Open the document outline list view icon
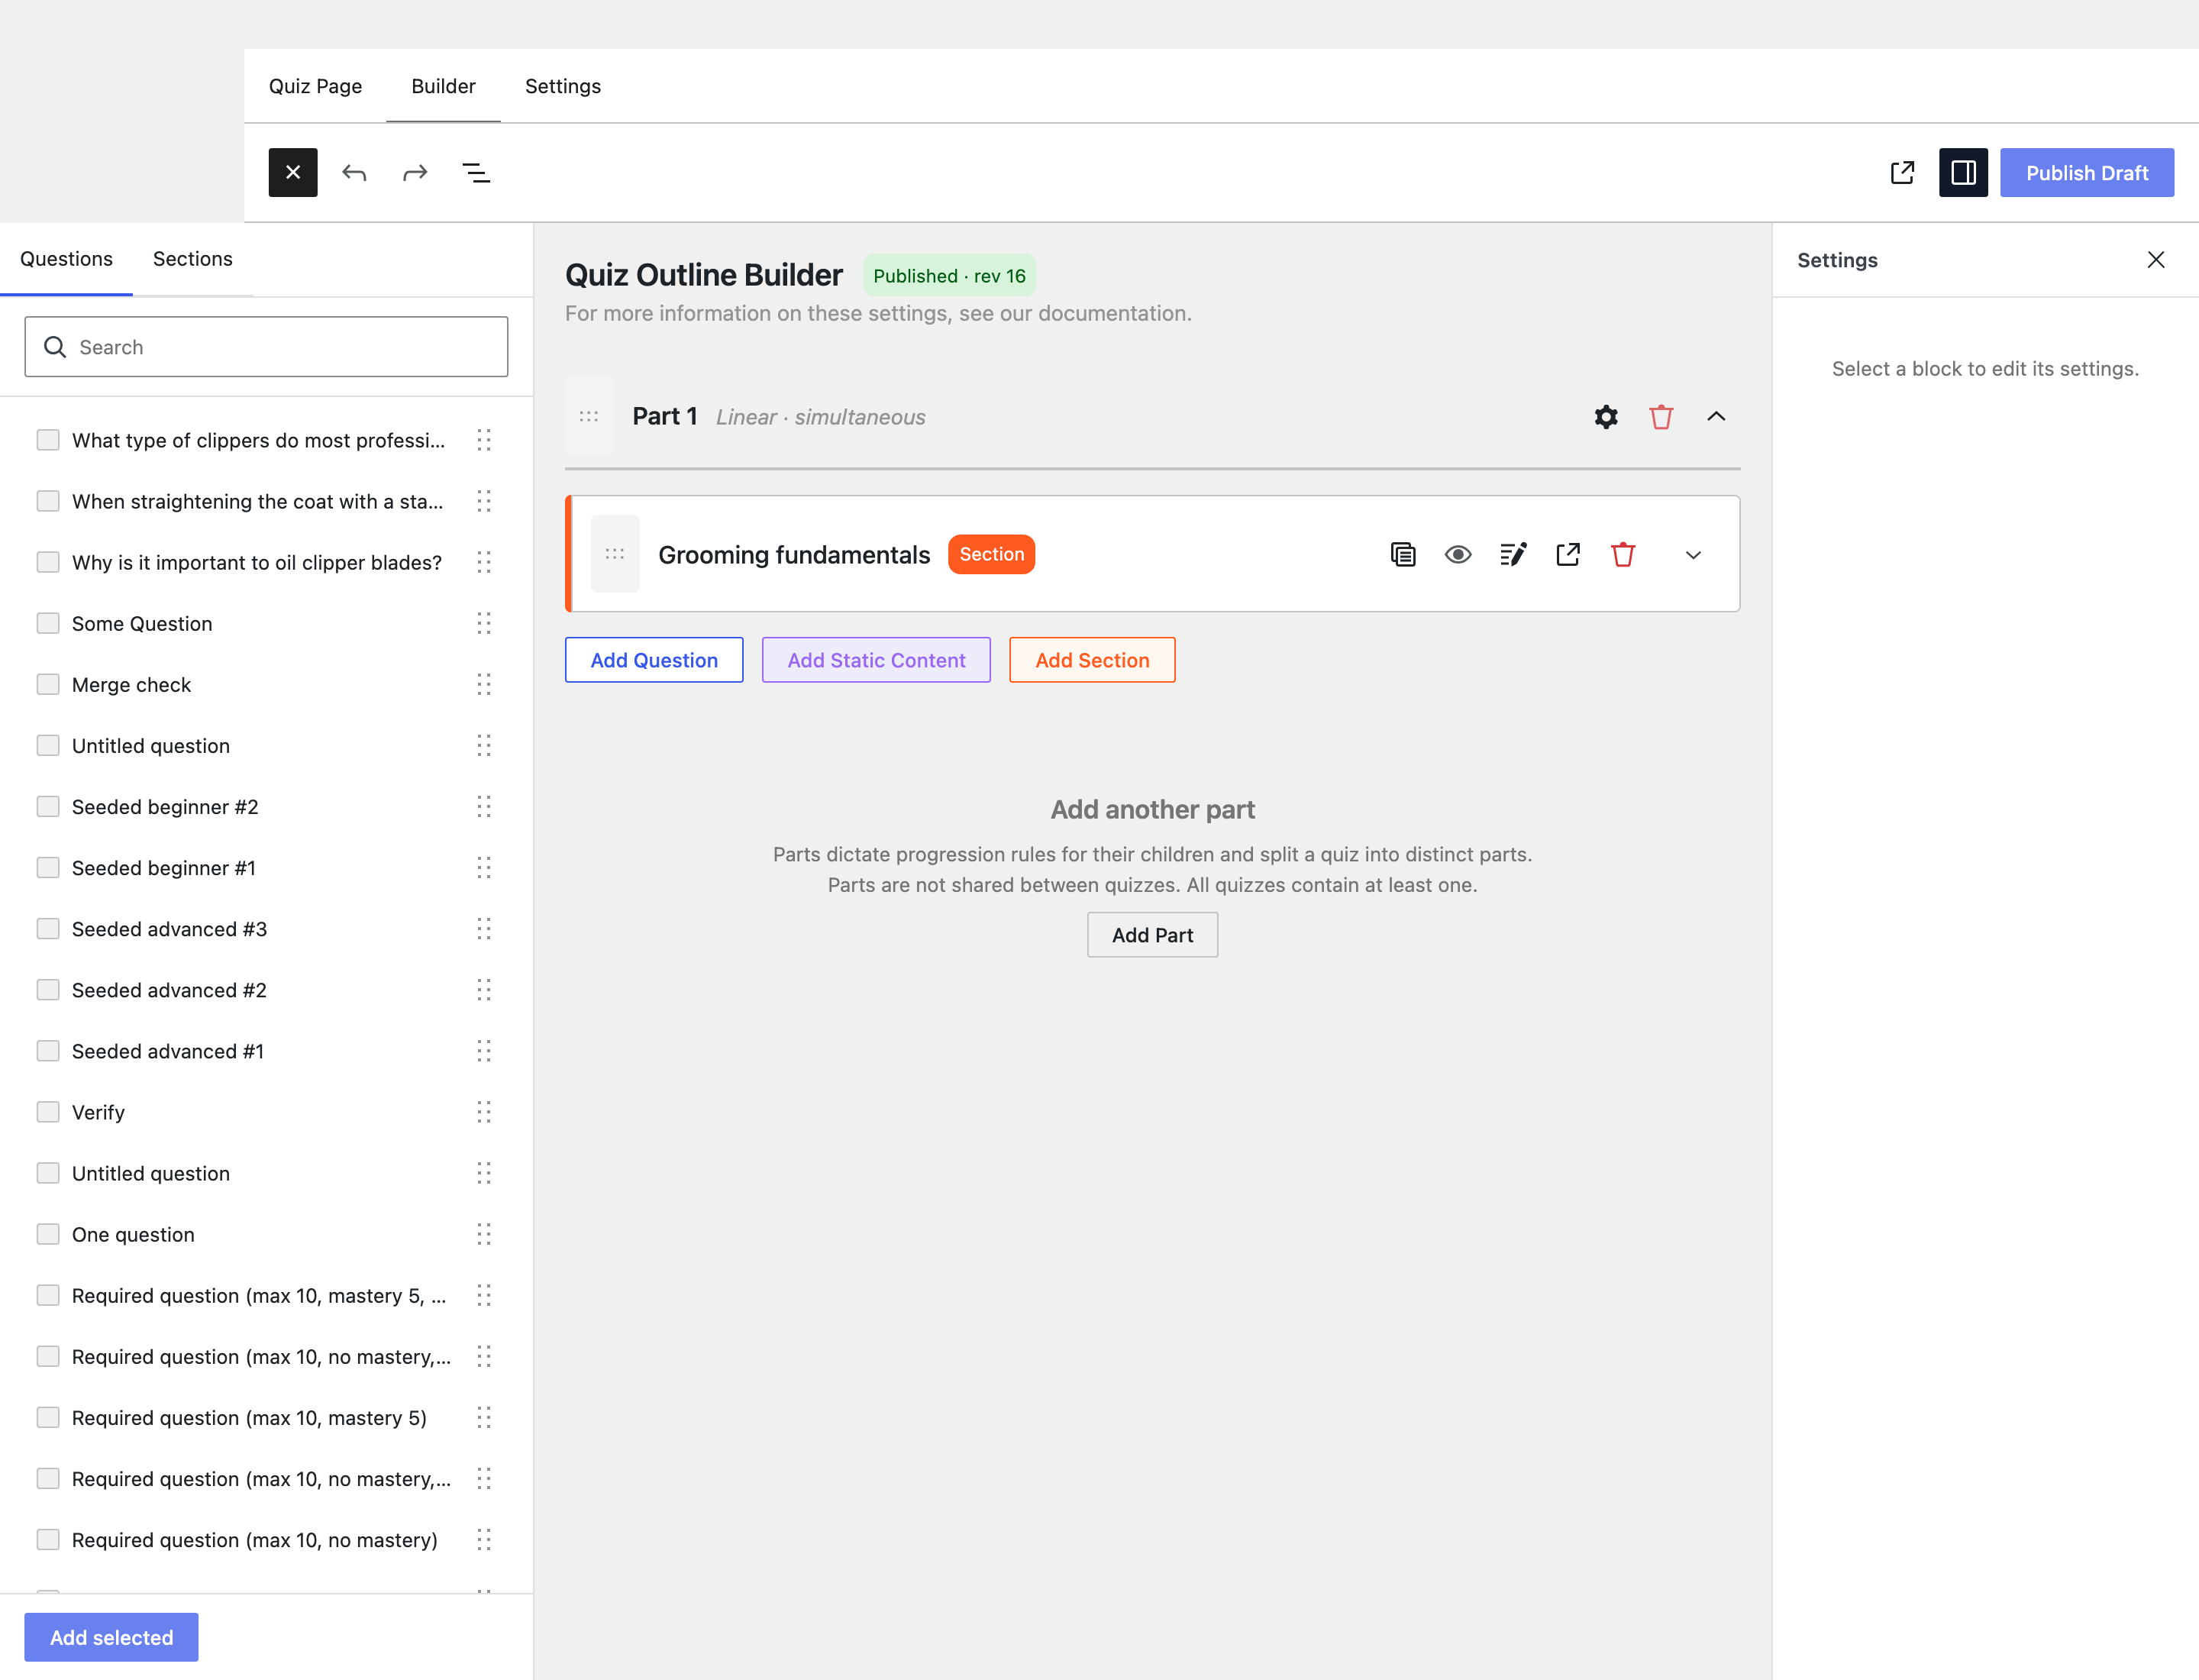Viewport: 2199px width, 1680px height. (476, 172)
